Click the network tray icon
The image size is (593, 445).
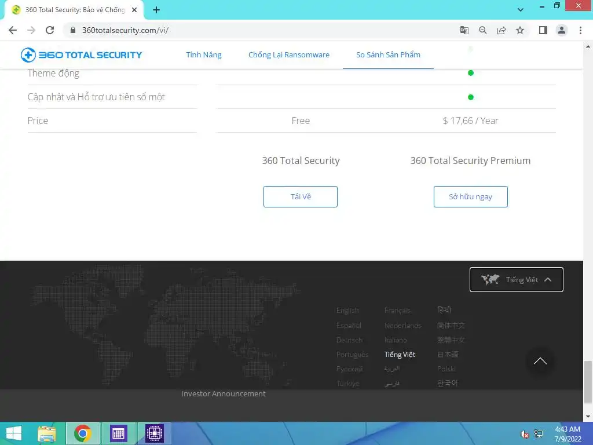(539, 434)
